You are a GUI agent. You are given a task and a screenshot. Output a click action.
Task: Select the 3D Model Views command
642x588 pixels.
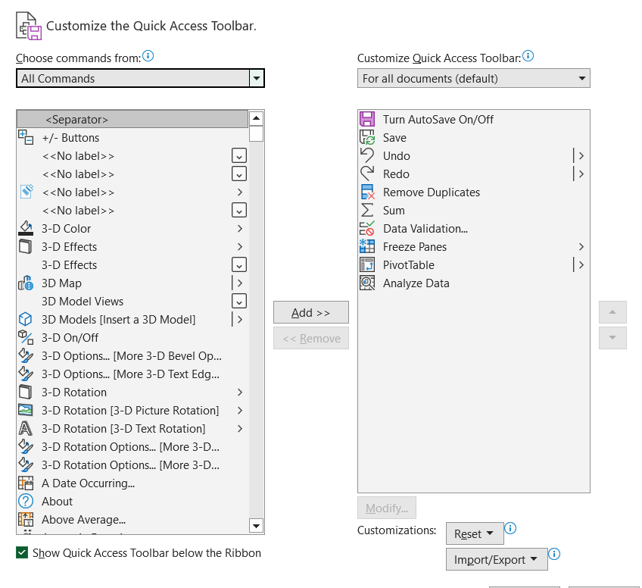[x=132, y=301]
